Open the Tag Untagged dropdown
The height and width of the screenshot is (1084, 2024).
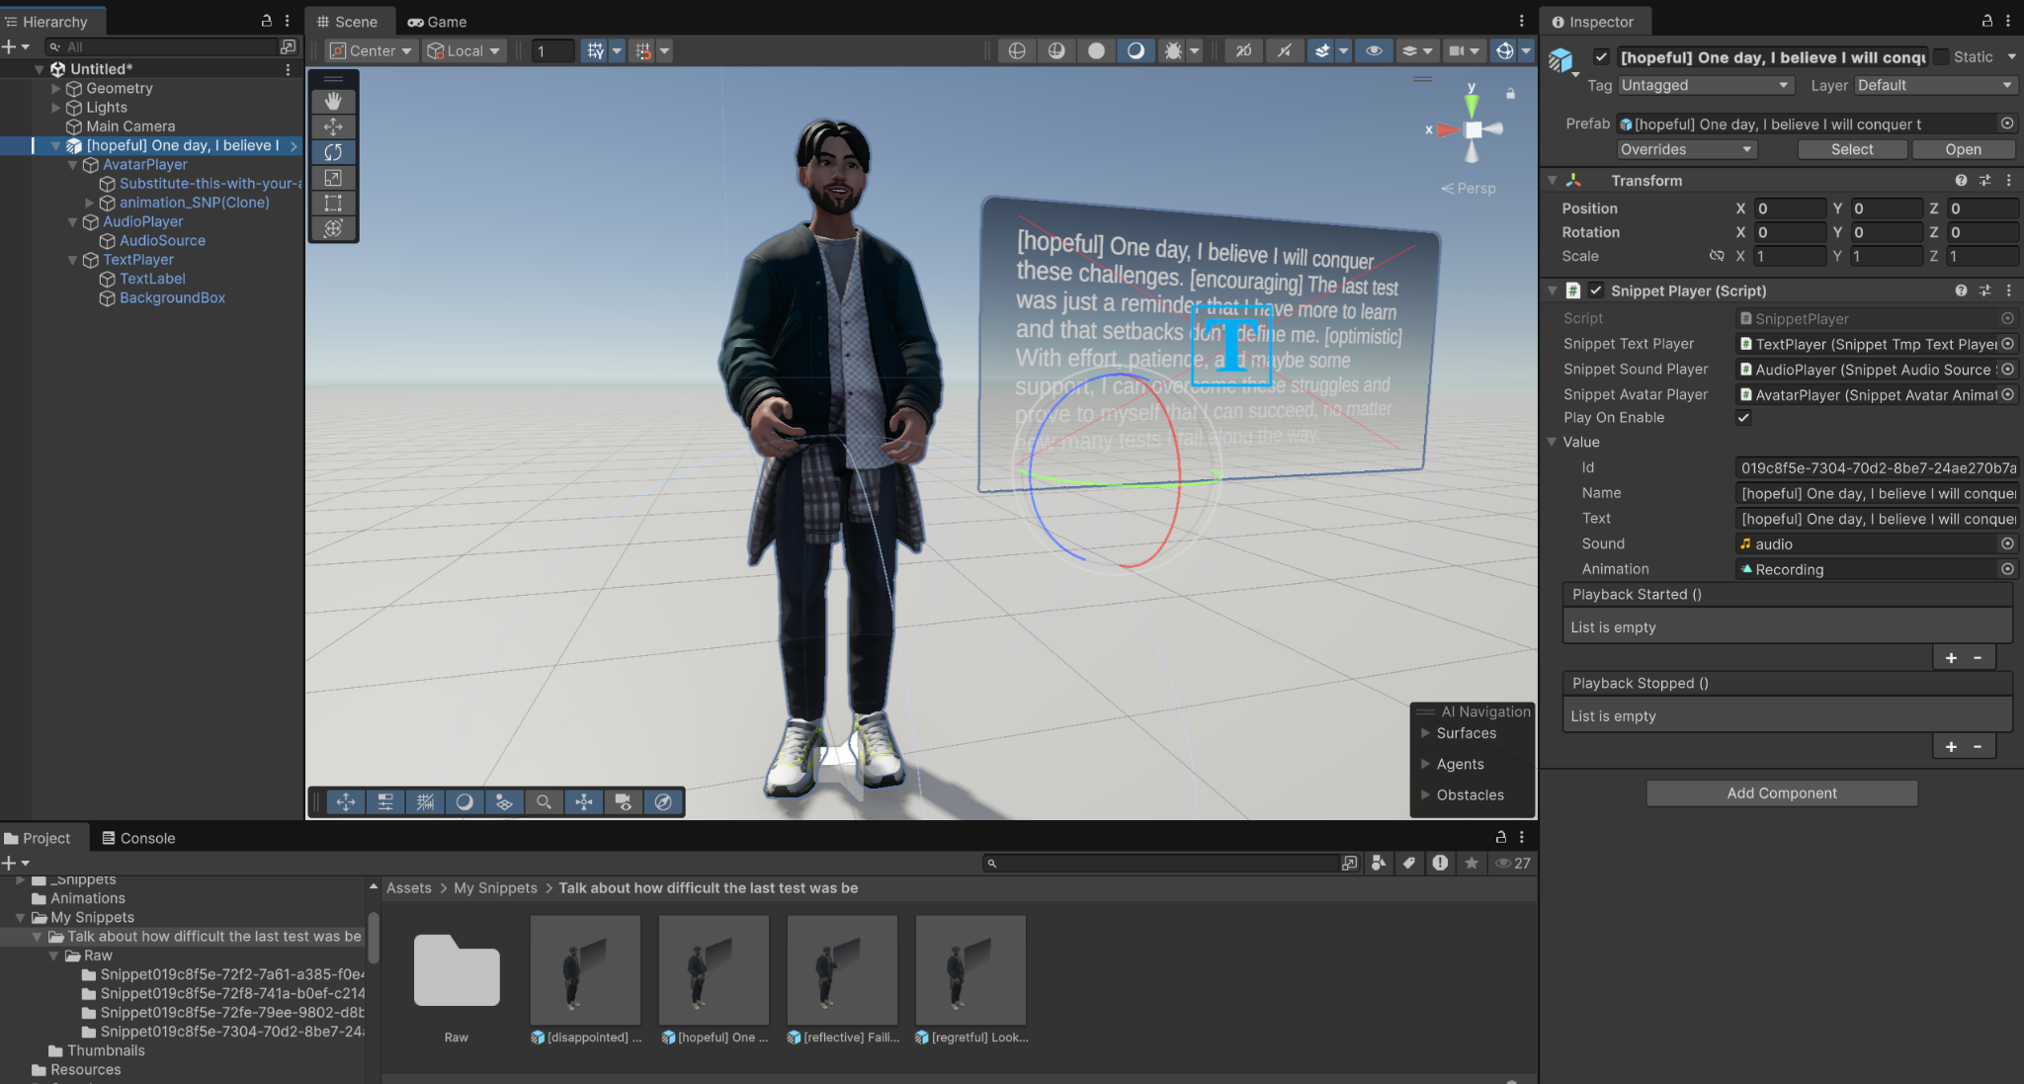pyautogui.click(x=1706, y=85)
